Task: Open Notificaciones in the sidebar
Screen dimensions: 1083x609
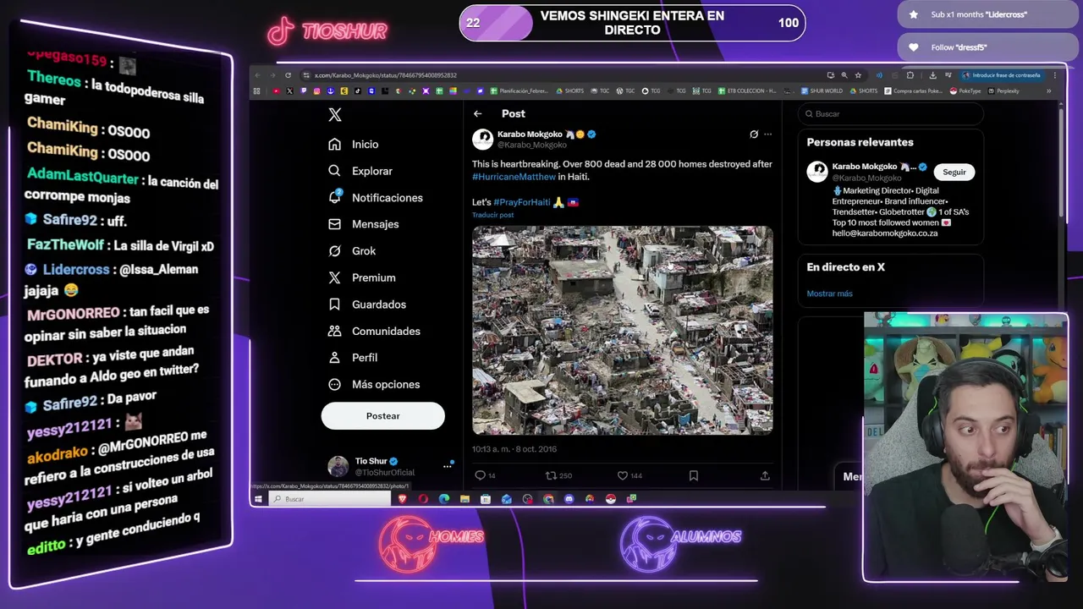Action: coord(376,198)
